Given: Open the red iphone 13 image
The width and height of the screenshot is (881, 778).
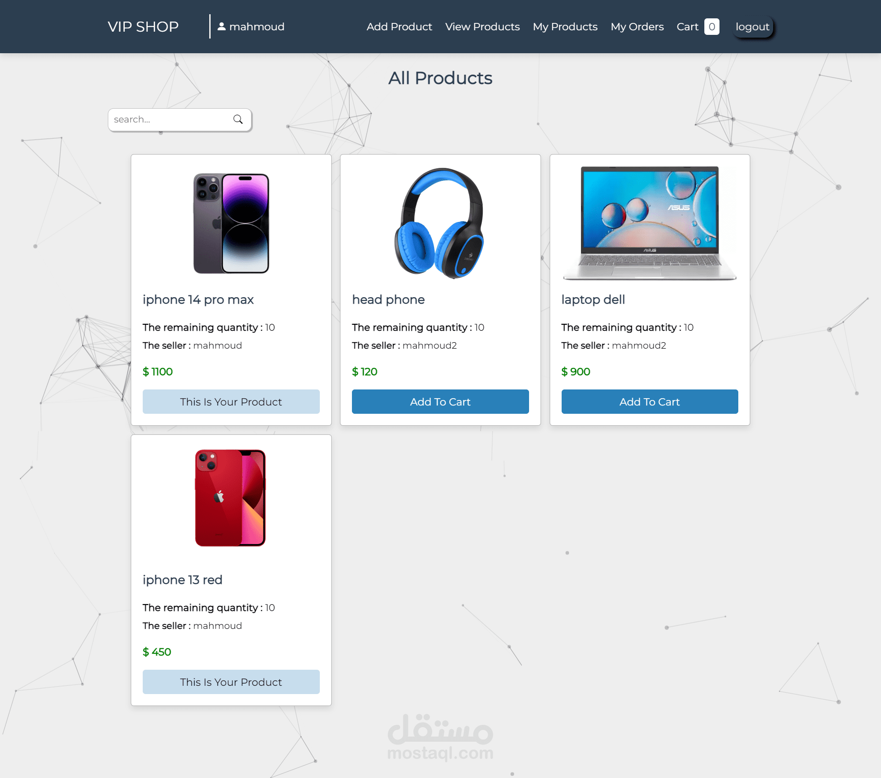Looking at the screenshot, I should pos(230,498).
